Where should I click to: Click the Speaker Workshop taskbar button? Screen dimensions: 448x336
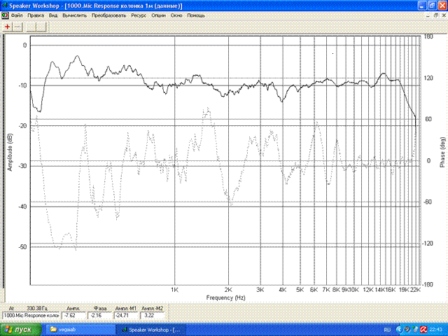[x=151, y=330]
